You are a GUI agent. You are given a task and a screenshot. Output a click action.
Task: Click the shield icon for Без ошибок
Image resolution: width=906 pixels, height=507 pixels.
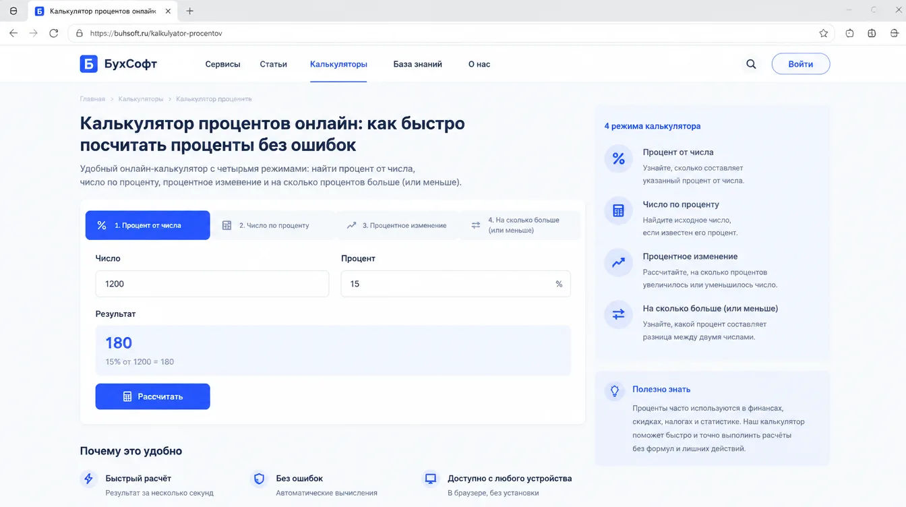click(259, 479)
